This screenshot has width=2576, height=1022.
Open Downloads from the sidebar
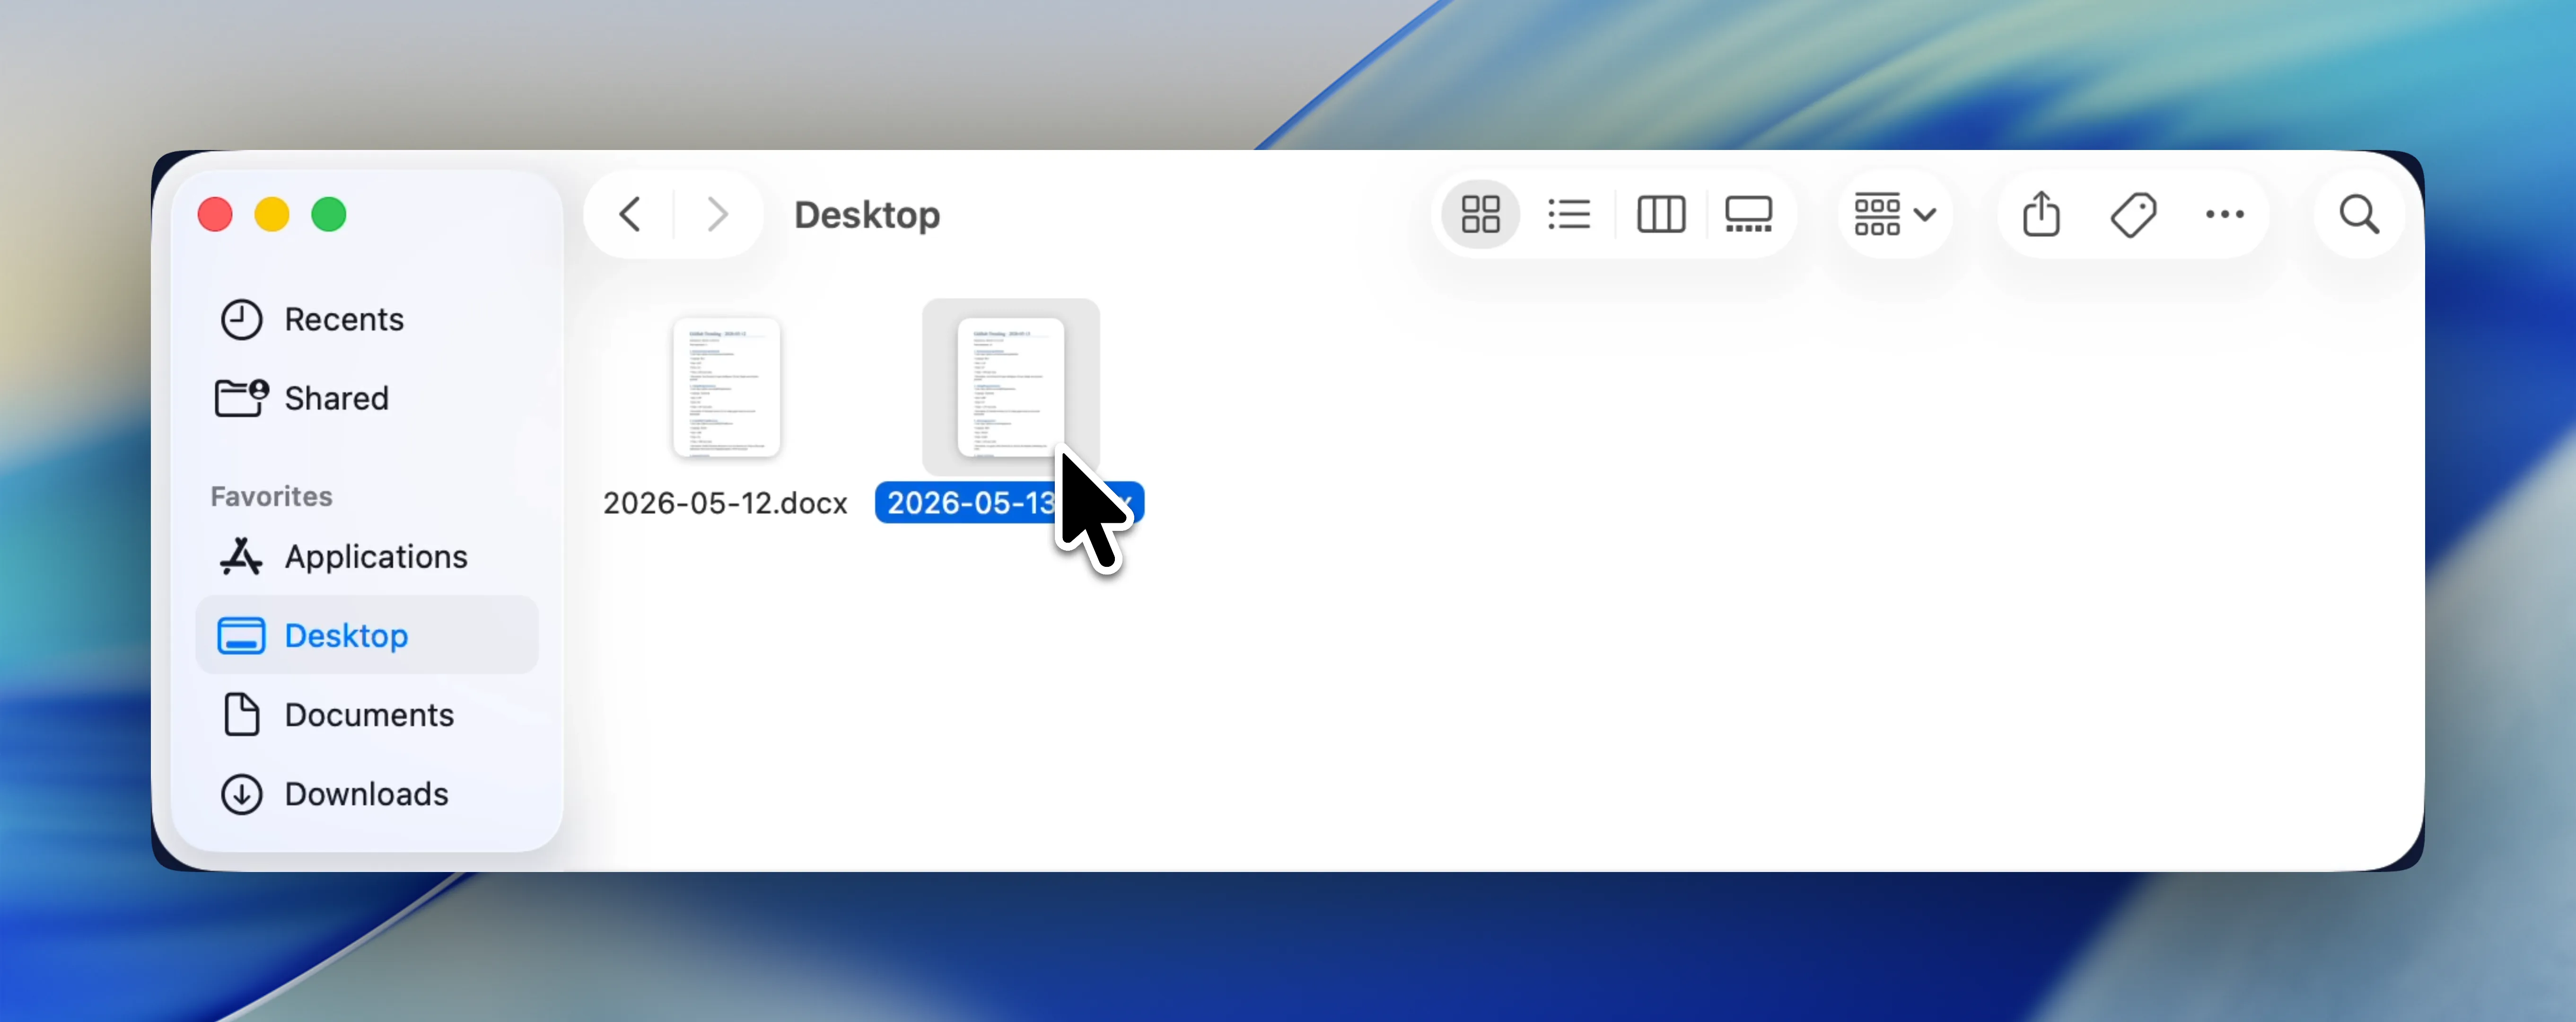(x=367, y=793)
